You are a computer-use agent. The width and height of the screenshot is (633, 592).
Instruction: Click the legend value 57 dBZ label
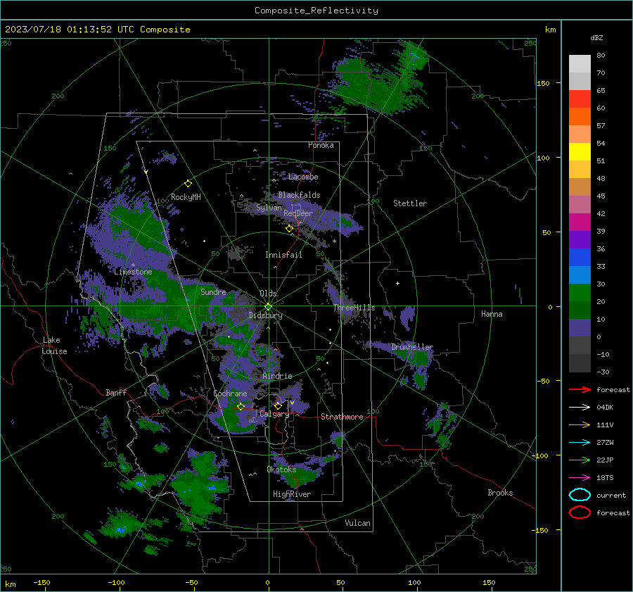[x=601, y=126]
